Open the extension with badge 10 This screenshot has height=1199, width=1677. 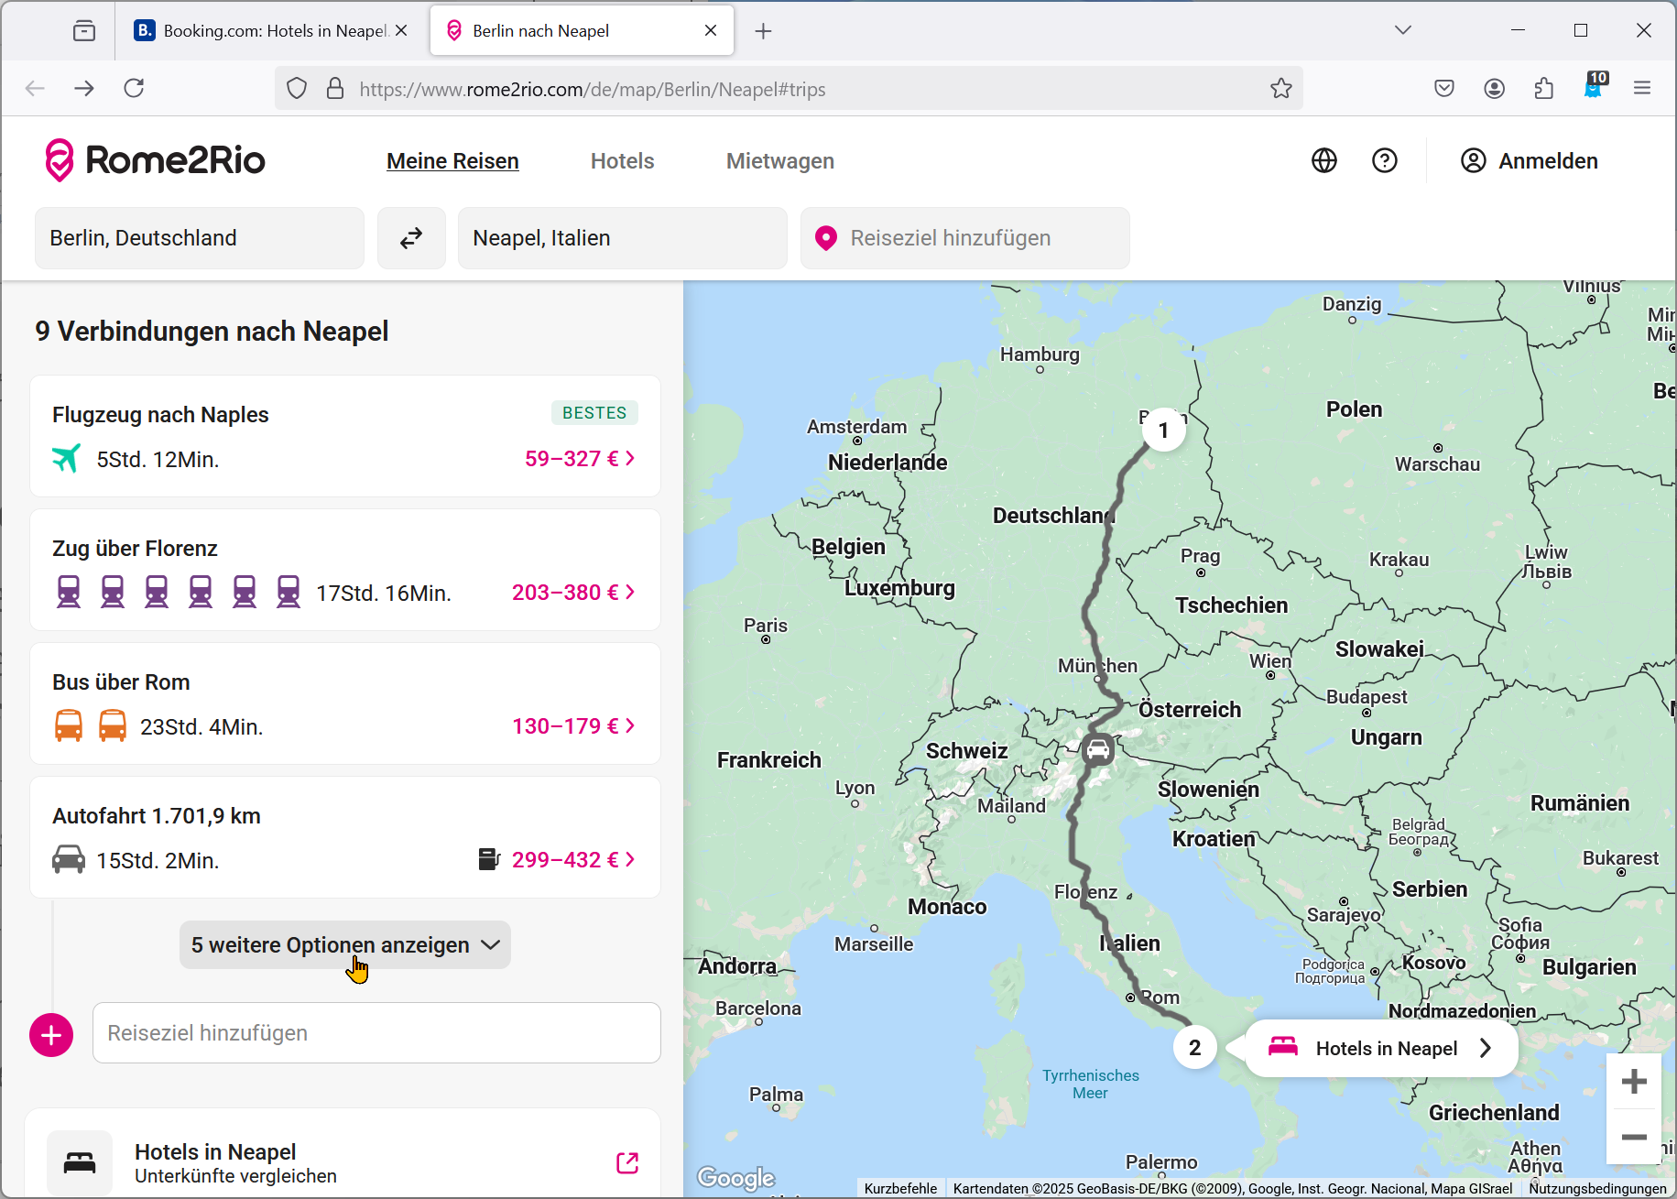point(1595,86)
